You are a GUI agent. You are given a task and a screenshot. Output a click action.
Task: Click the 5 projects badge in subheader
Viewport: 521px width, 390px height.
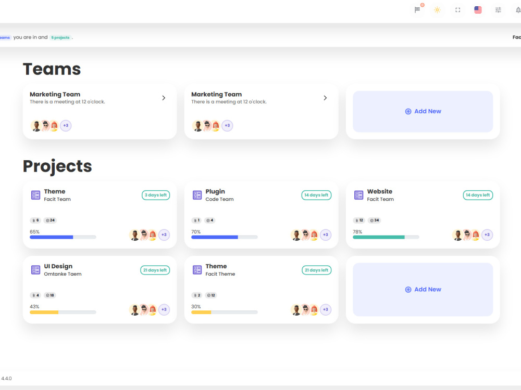(x=60, y=37)
